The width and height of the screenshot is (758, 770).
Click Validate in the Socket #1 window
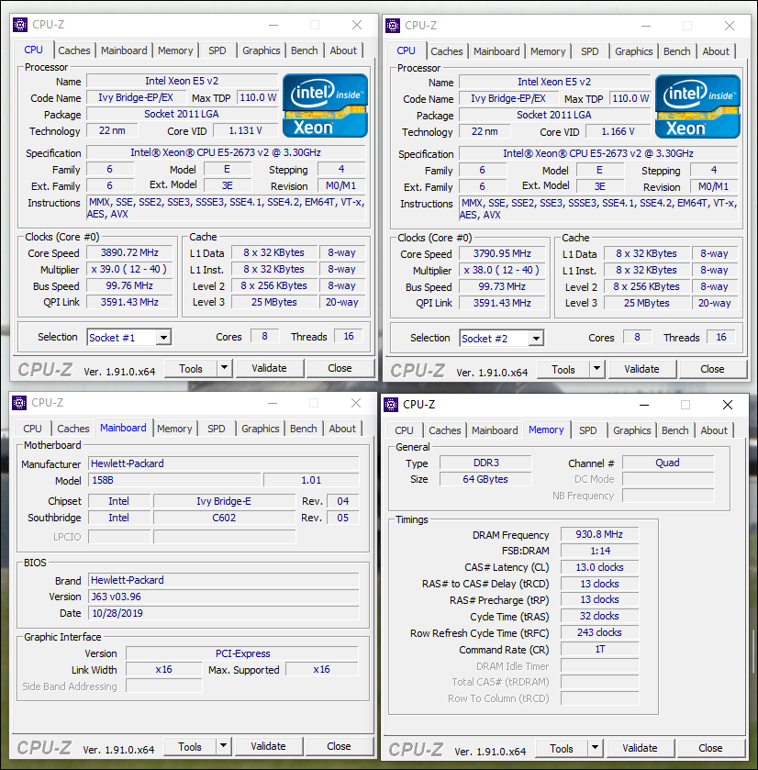point(269,368)
